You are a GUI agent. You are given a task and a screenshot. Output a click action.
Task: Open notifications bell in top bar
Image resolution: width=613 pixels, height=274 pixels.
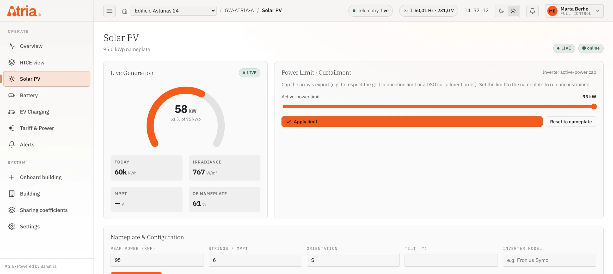tap(532, 11)
